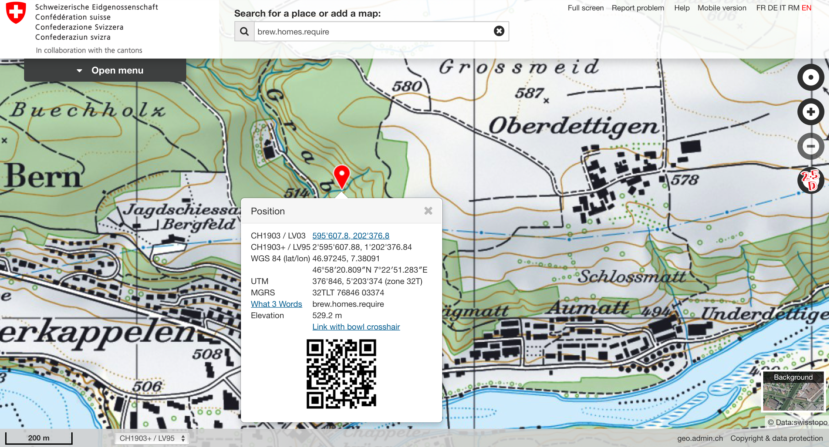Select the LV95 coordinates value text
The image size is (829, 447).
tap(362, 247)
